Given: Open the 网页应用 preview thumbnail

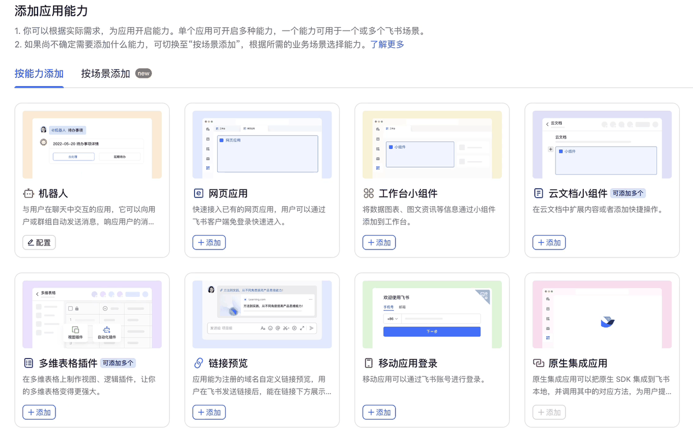Looking at the screenshot, I should coord(262,144).
